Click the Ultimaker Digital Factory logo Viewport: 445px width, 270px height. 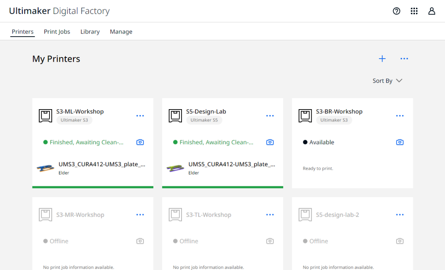[59, 11]
